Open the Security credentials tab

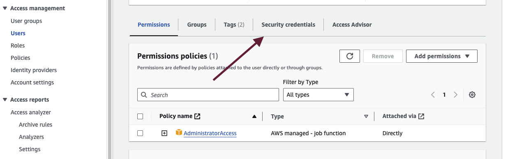coord(288,25)
